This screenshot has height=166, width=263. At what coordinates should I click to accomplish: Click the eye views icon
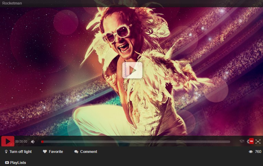coord(251,152)
